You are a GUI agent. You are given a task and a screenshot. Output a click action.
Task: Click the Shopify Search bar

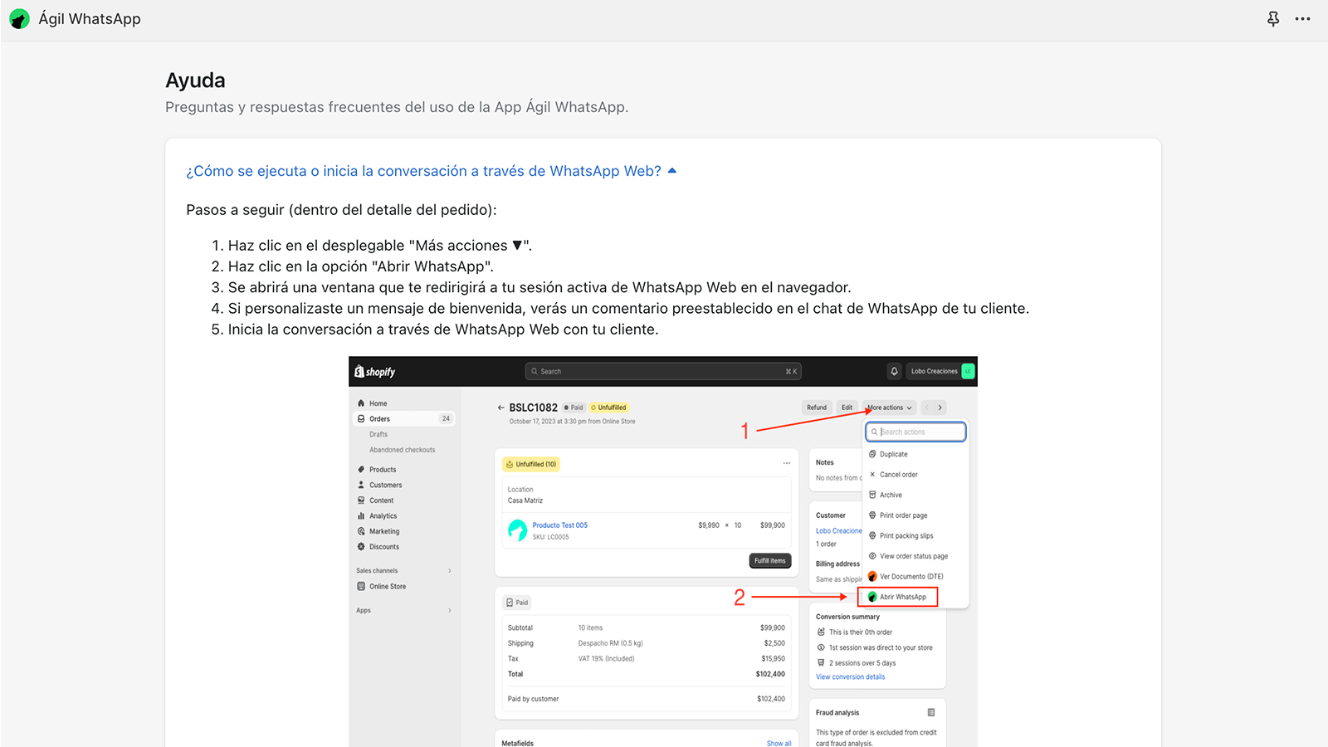tap(662, 371)
